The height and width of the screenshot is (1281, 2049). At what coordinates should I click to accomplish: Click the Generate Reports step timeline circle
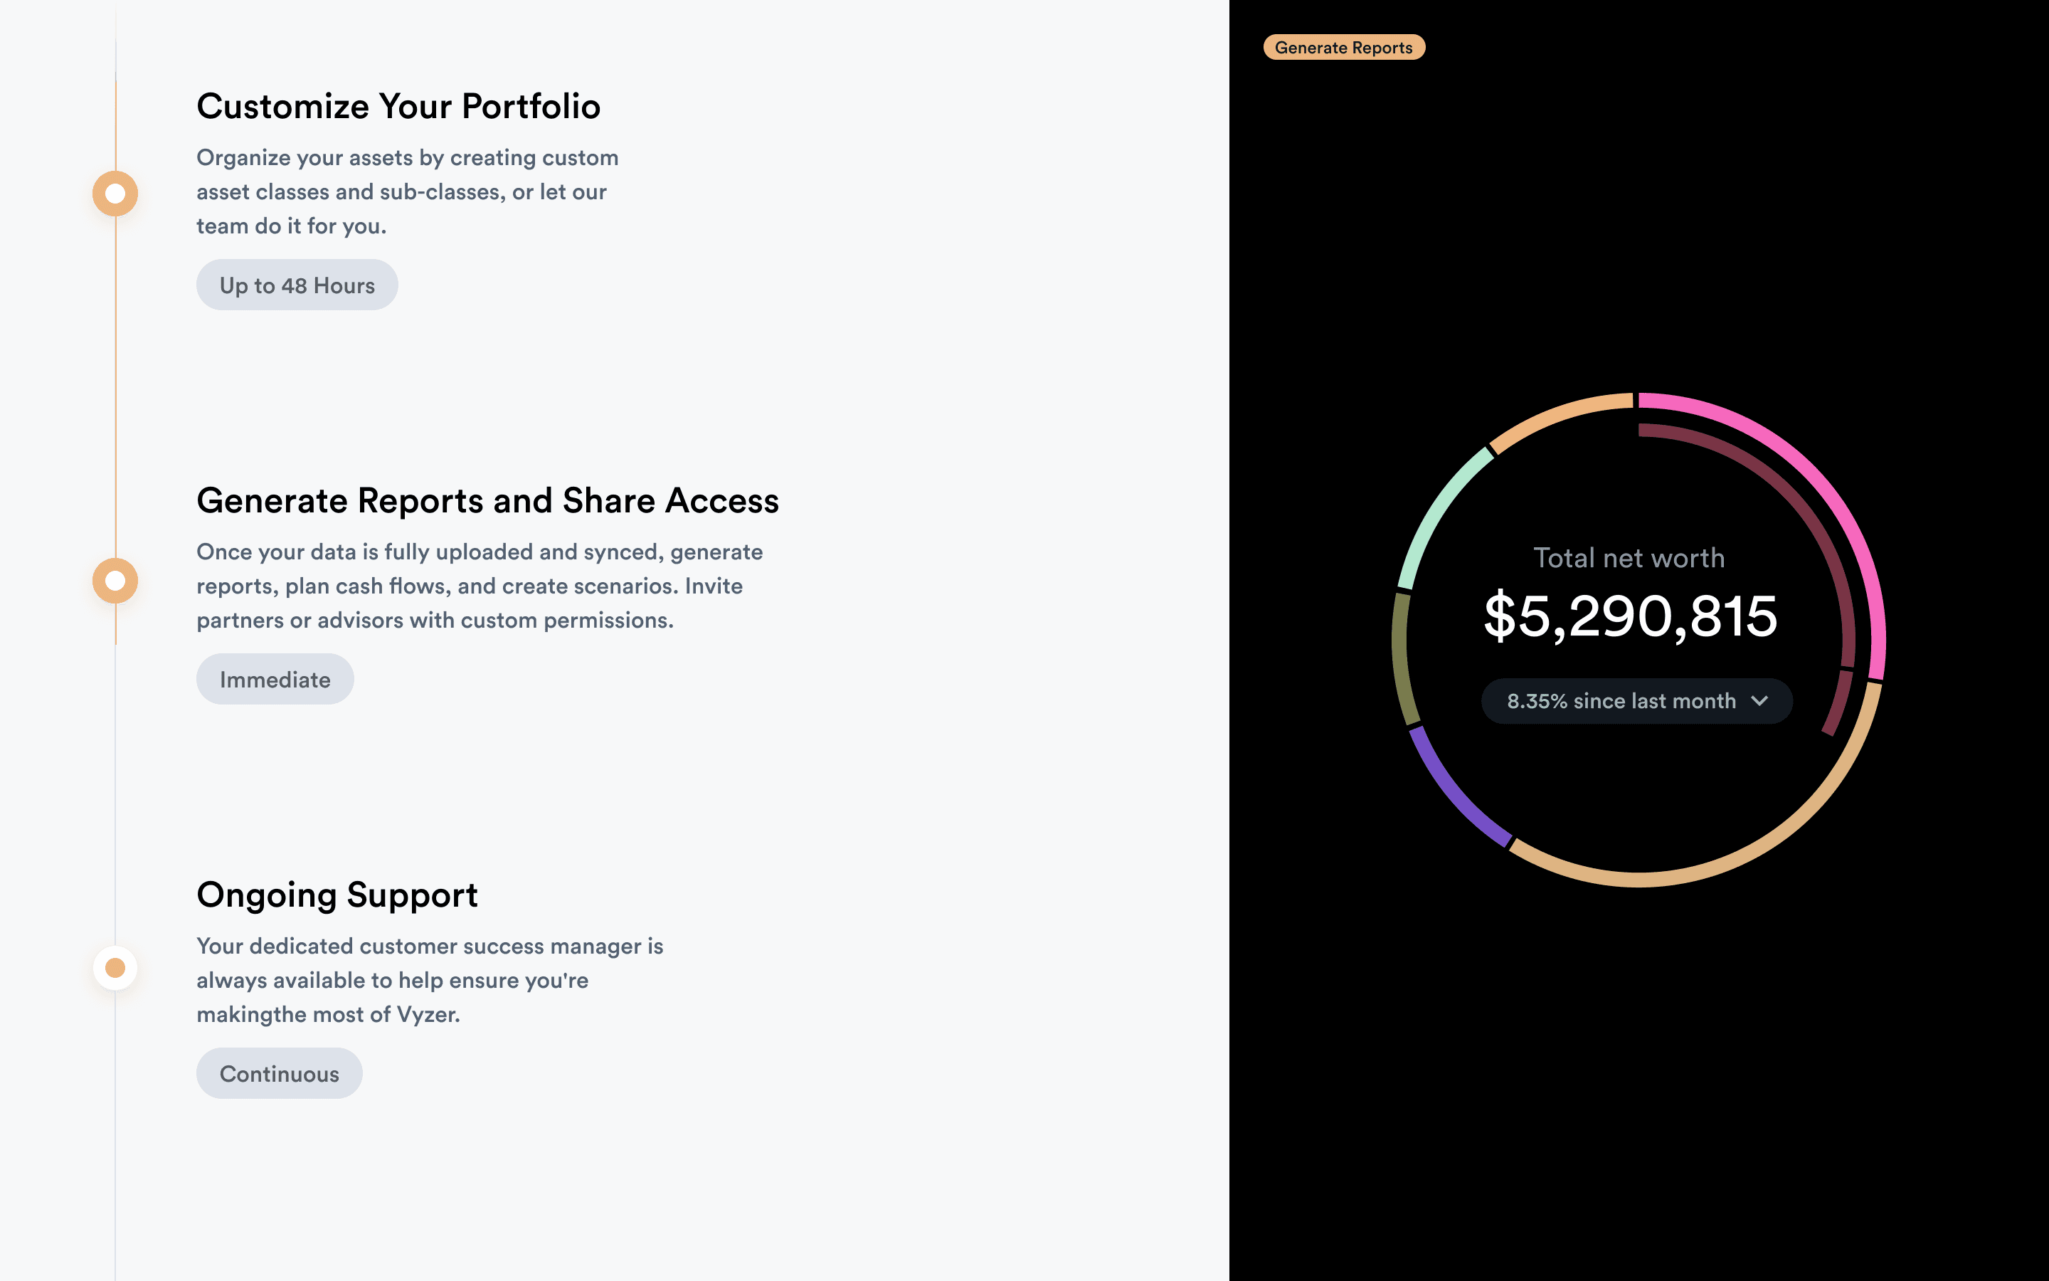coord(115,580)
